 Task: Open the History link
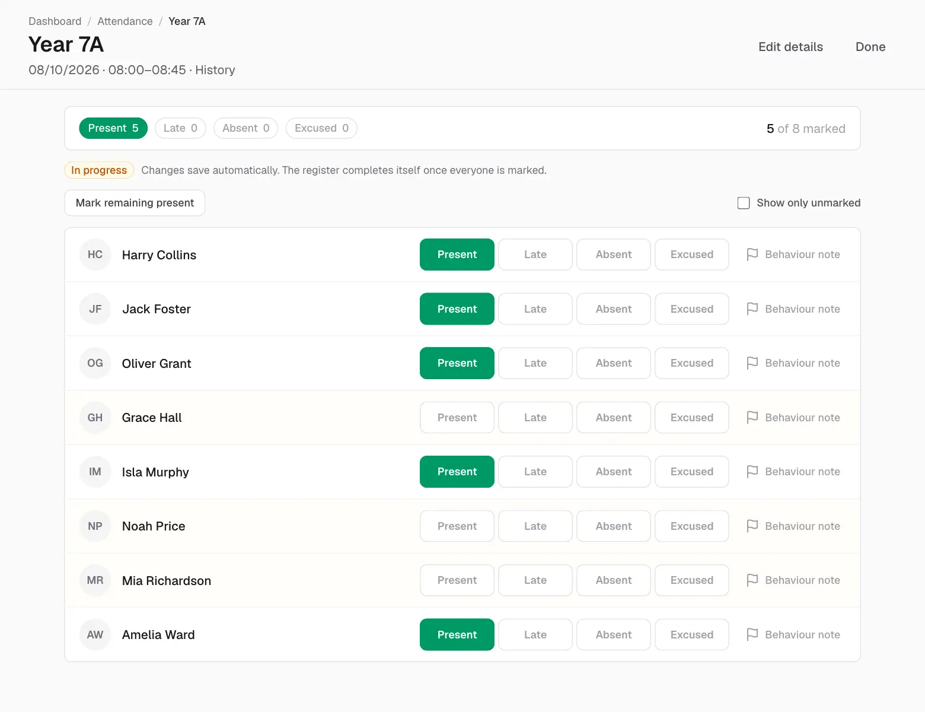click(x=215, y=70)
